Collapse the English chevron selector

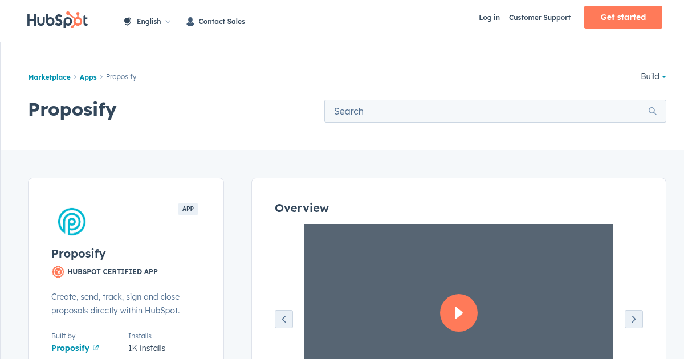168,21
